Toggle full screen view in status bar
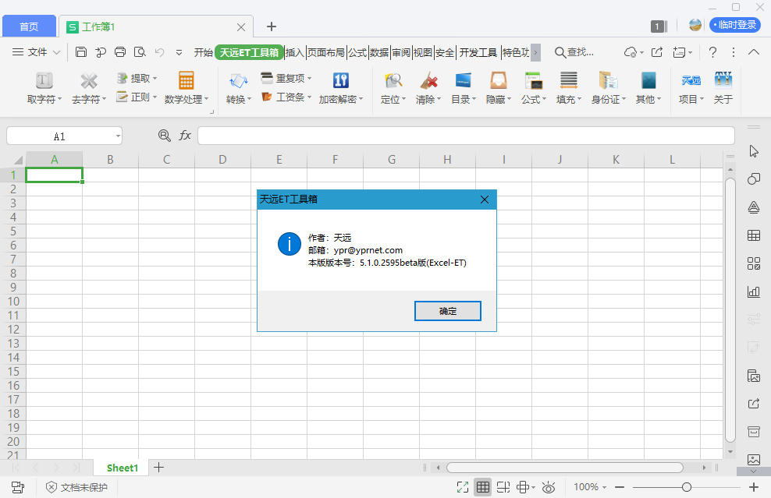771x498 pixels. (463, 487)
